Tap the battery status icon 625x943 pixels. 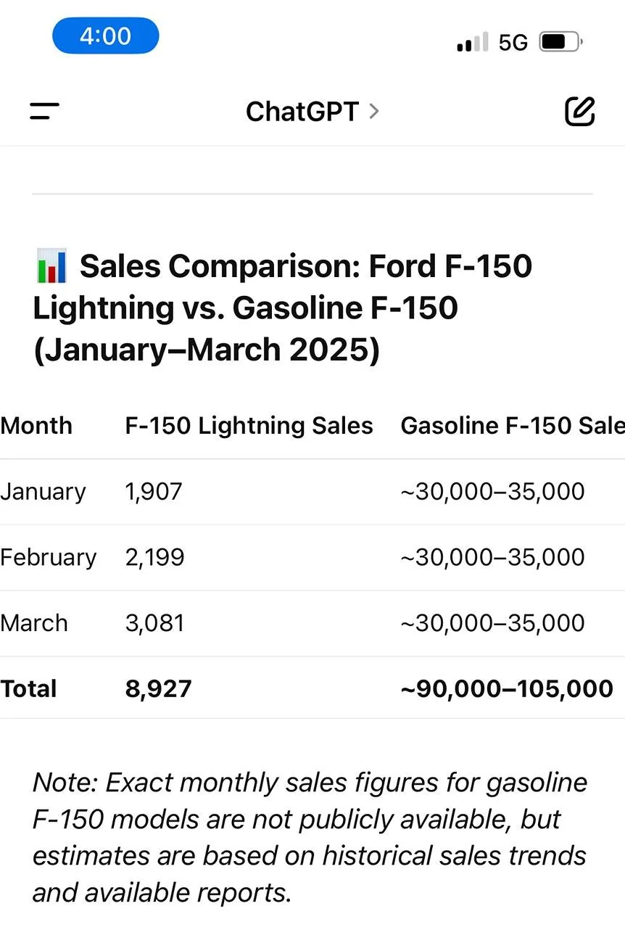pos(560,42)
